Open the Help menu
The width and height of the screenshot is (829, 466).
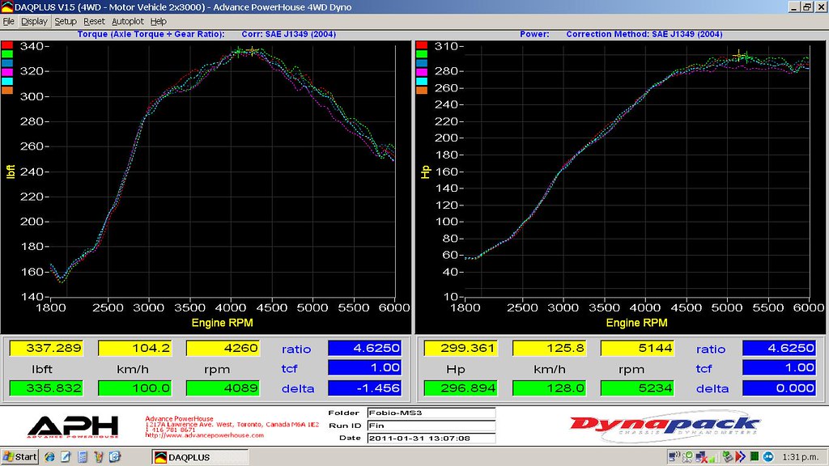pyautogui.click(x=159, y=21)
